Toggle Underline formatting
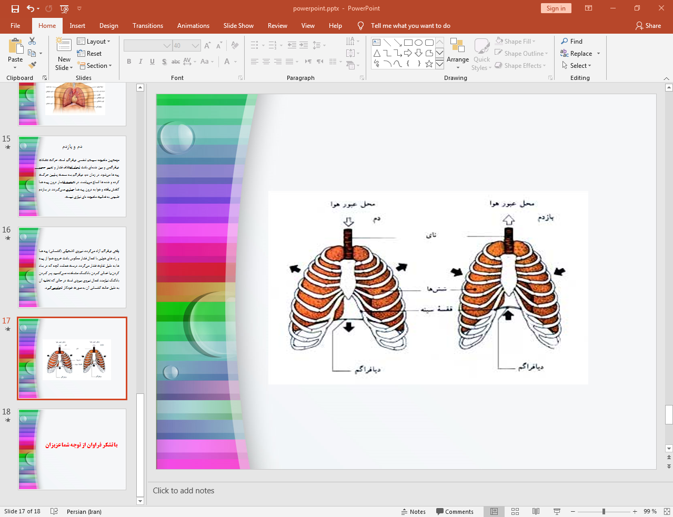Screen dimensions: 673x517 152,62
